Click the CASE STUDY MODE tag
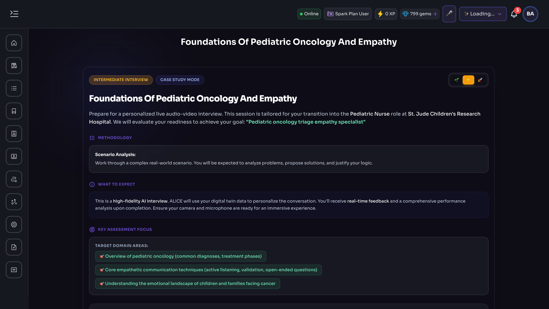The width and height of the screenshot is (549, 309). pyautogui.click(x=180, y=80)
